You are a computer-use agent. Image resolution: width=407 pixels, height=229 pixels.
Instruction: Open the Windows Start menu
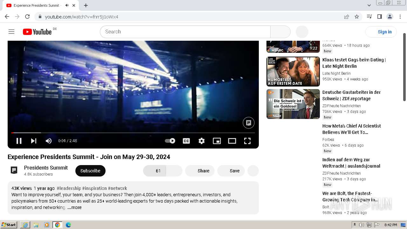9,225
